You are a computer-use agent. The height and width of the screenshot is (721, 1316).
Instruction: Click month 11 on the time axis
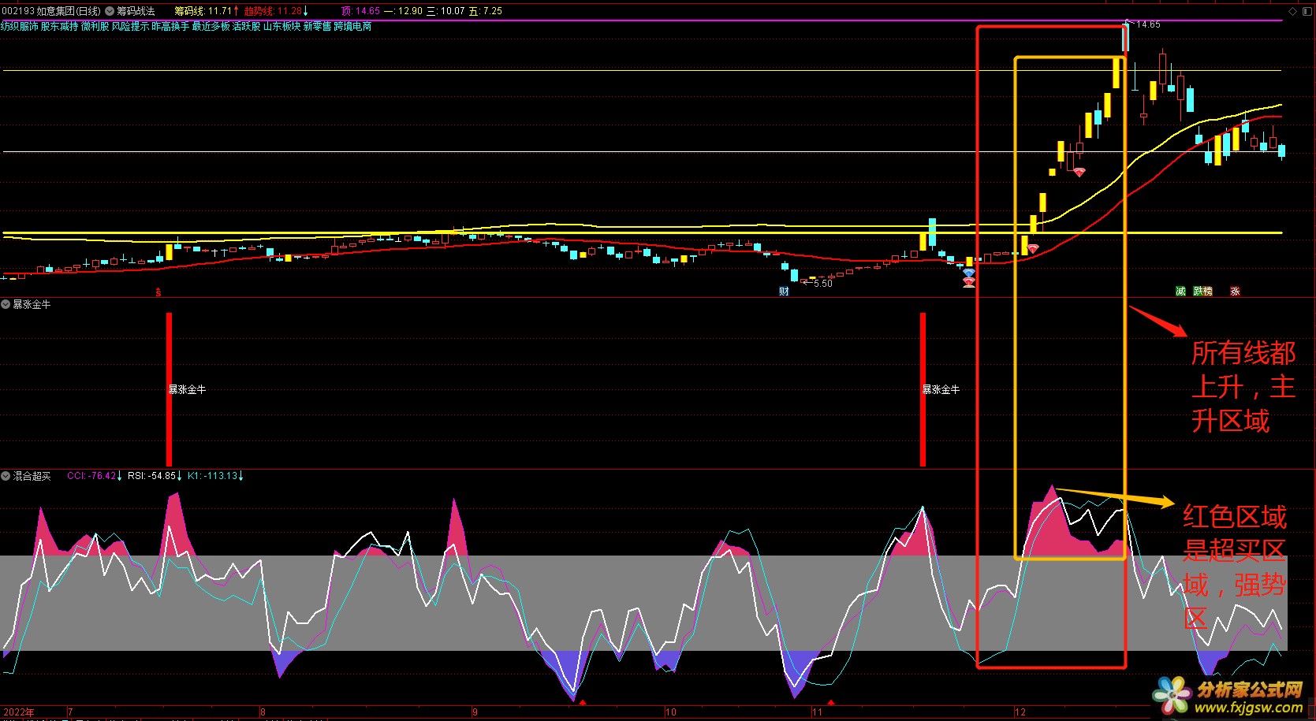click(818, 712)
